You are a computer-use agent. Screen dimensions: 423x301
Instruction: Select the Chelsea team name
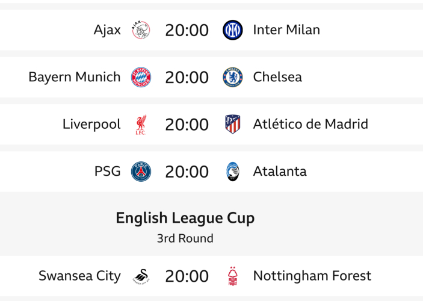pyautogui.click(x=277, y=78)
